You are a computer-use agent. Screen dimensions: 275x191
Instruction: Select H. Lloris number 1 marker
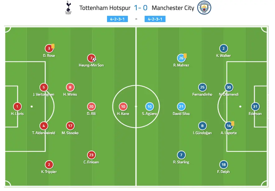(17, 107)
